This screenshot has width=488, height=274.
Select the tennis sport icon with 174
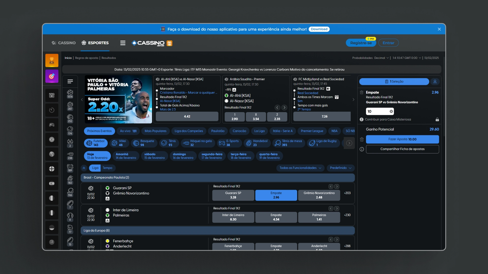(70, 131)
